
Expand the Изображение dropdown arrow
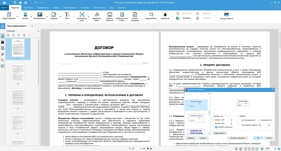pyautogui.click(x=47, y=17)
